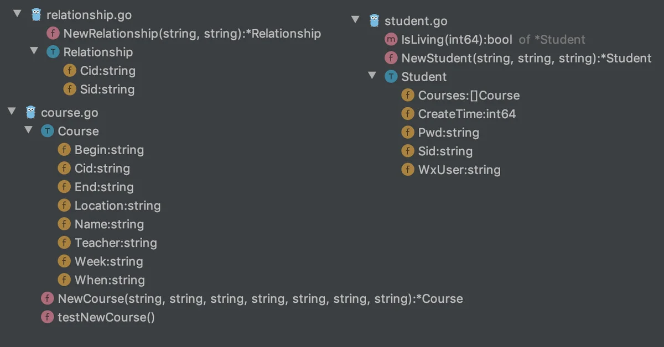Image resolution: width=664 pixels, height=347 pixels.
Task: Collapse the Student type node
Action: coord(372,76)
